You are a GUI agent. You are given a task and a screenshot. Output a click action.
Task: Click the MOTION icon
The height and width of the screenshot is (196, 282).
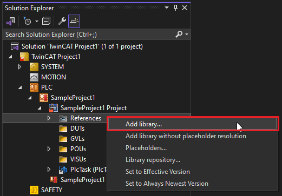(x=34, y=77)
